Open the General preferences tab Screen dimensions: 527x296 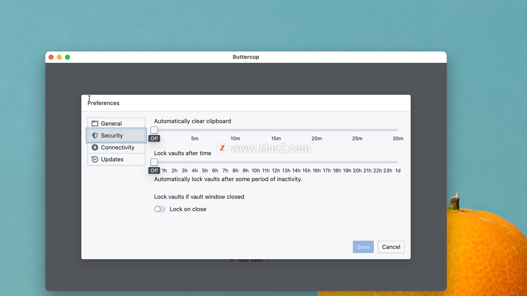click(116, 124)
